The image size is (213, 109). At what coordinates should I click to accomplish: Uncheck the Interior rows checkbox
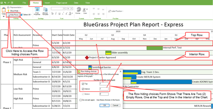pos(83,89)
